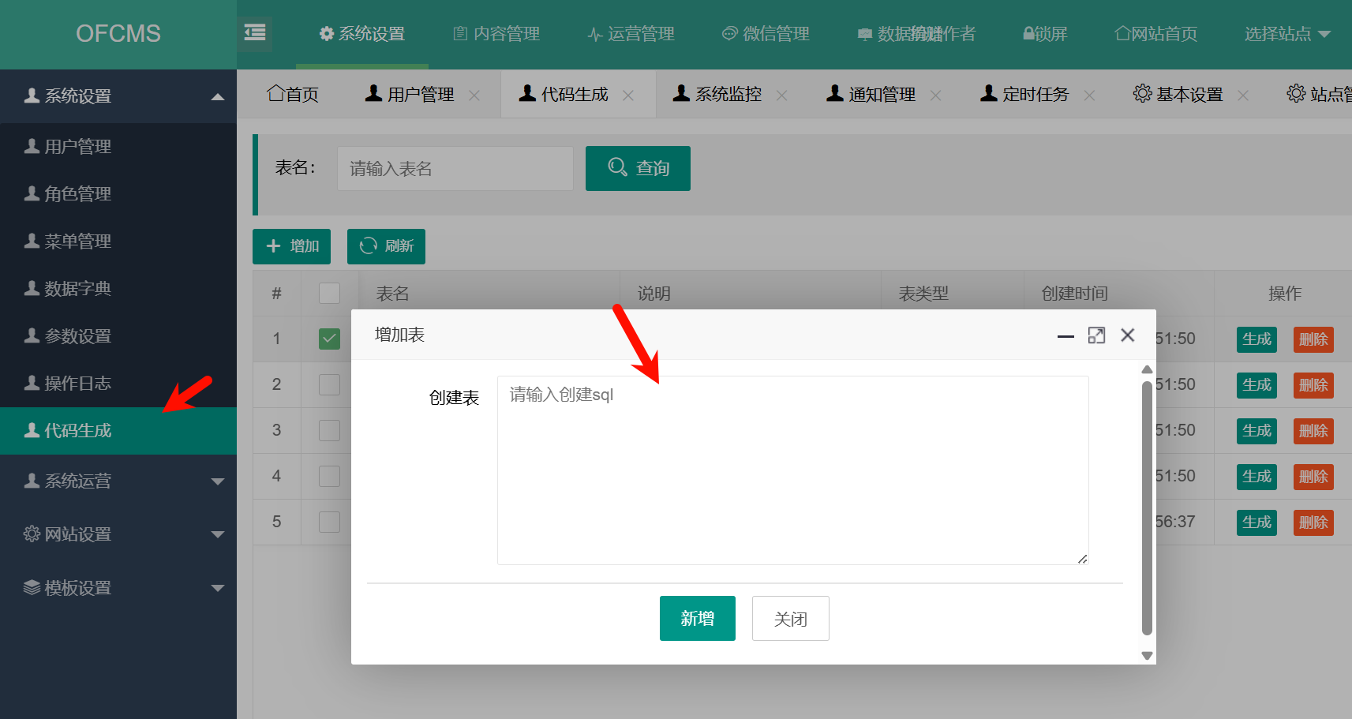
Task: Click the home icon on 首页 tab
Action: 275,94
